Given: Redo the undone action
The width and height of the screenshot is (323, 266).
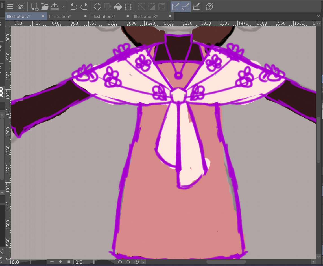Looking at the screenshot, I should (84, 6).
